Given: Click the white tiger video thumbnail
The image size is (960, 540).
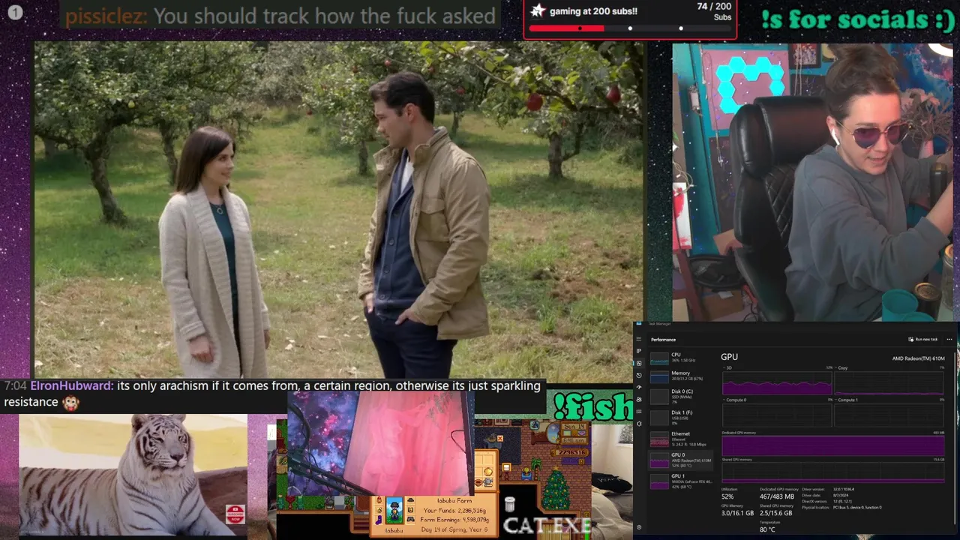Looking at the screenshot, I should [133, 475].
